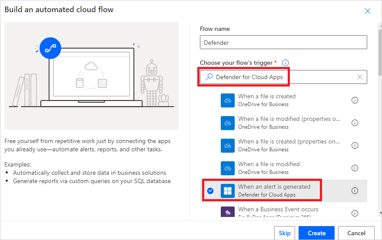Clear the trigger search with the X icon
Image resolution: width=382 pixels, height=240 pixels.
[x=359, y=77]
